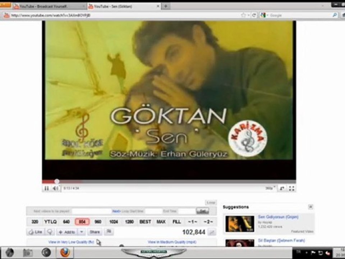Open the 360p quality selector in the player
The image size is (345, 259).
(270, 188)
